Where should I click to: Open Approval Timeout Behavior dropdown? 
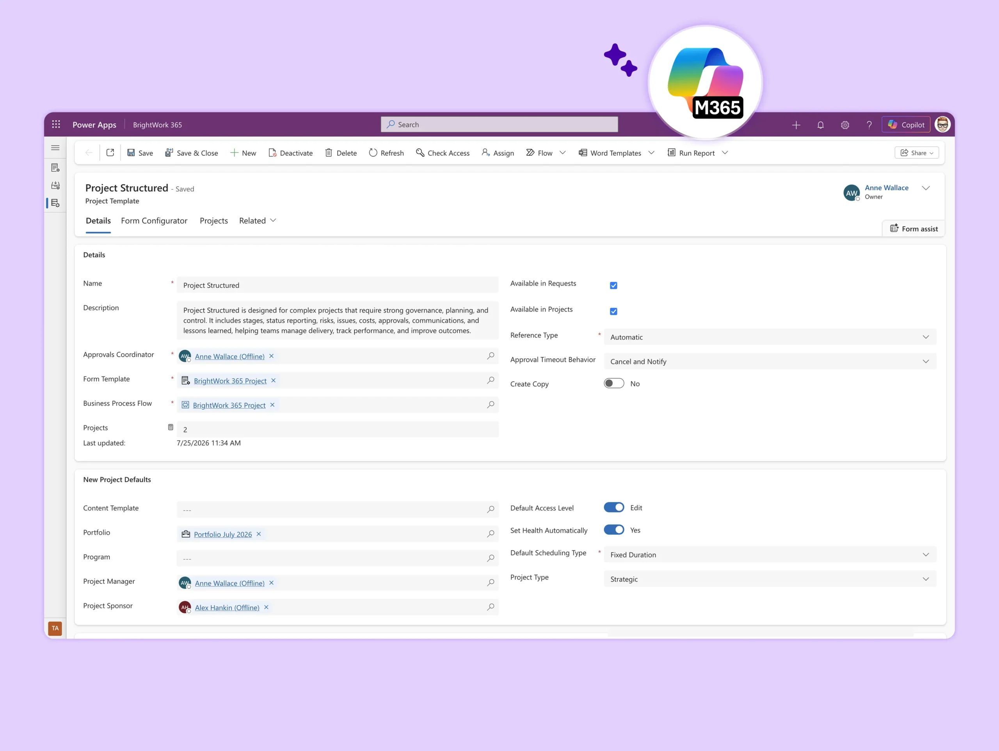click(770, 361)
